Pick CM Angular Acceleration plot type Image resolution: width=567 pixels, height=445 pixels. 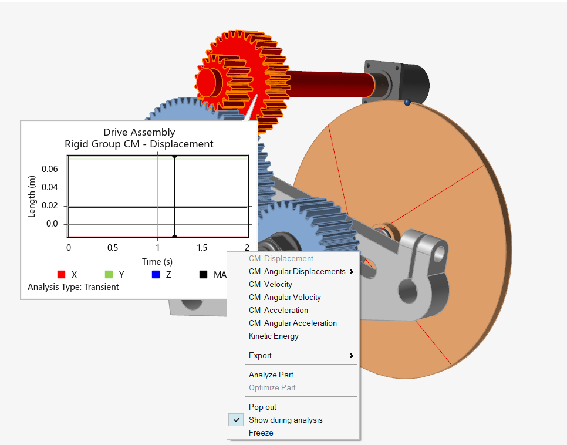tap(292, 323)
